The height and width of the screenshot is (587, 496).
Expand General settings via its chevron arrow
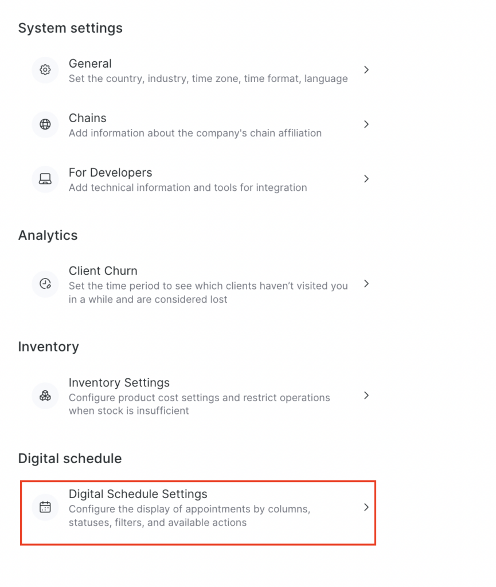[366, 70]
